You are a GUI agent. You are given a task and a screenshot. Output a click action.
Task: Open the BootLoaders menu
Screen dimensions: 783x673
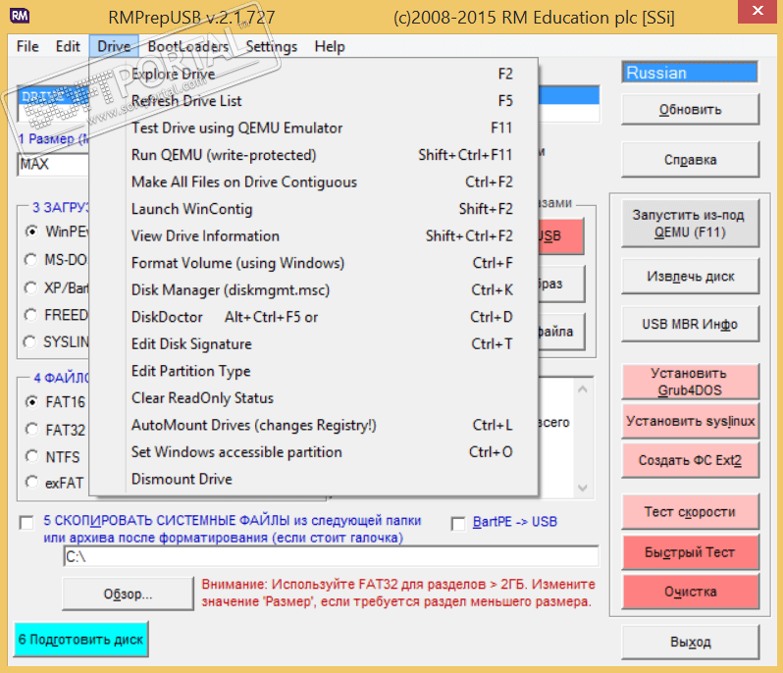coord(187,46)
